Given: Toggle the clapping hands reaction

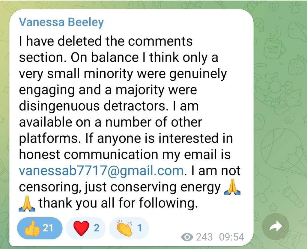Looking at the screenshot, I should click(x=129, y=228).
